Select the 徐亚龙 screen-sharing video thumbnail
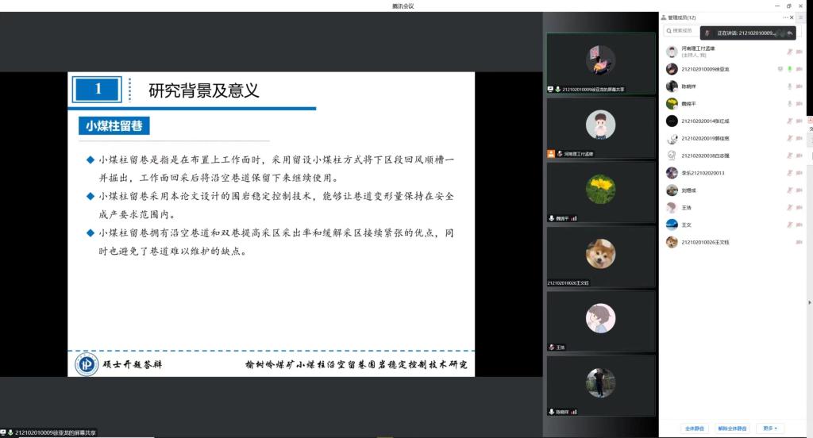This screenshot has width=813, height=438. 600,63
